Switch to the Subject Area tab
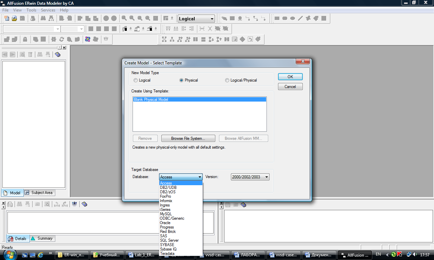Screen dimensions: 434x260 pos(39,193)
